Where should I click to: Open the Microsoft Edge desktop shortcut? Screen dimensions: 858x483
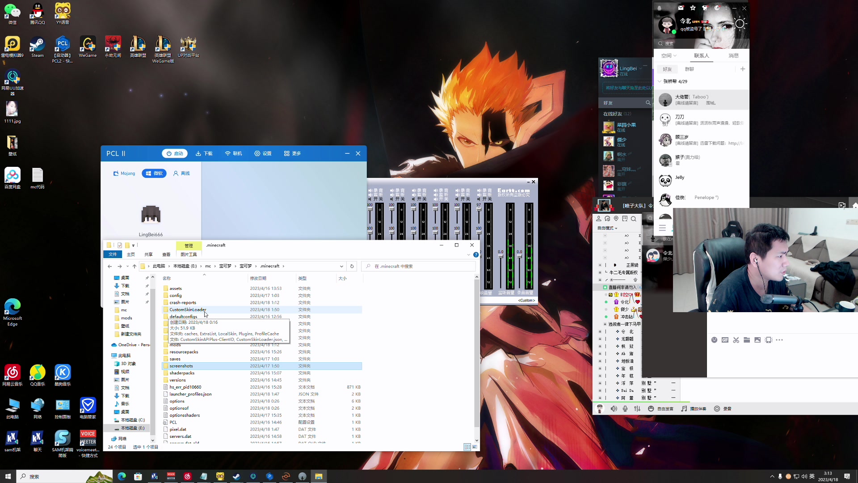[13, 312]
